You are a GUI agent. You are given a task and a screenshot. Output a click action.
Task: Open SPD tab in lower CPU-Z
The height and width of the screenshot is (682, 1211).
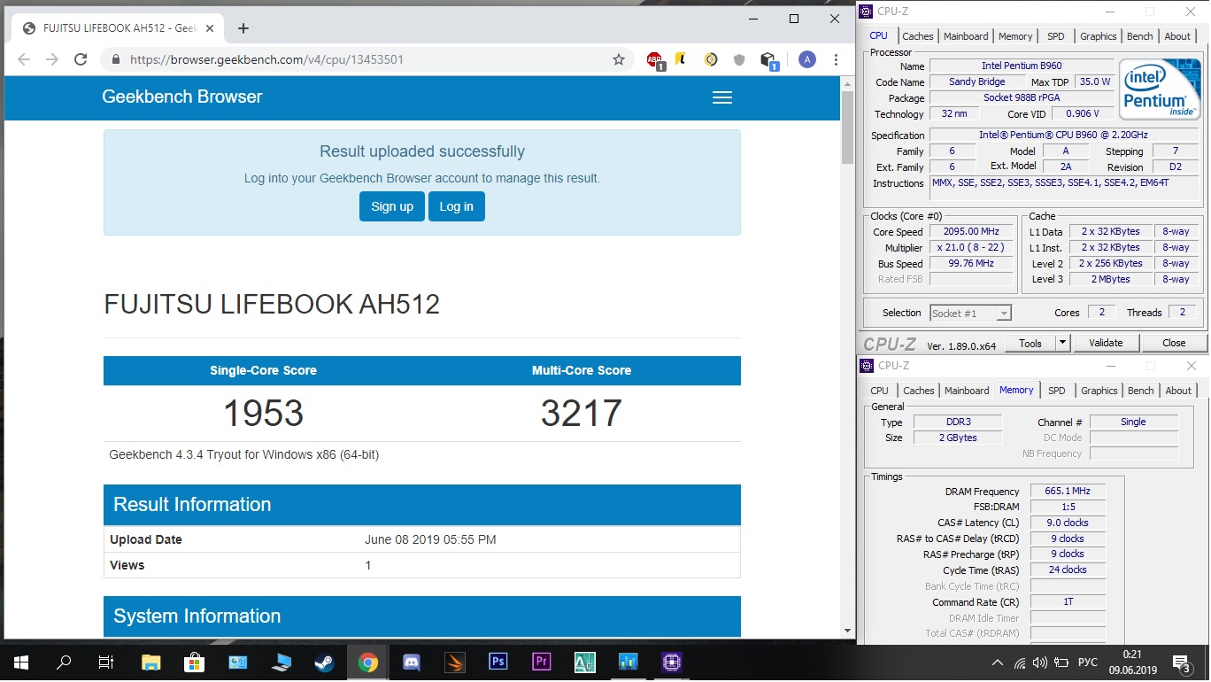(x=1057, y=391)
